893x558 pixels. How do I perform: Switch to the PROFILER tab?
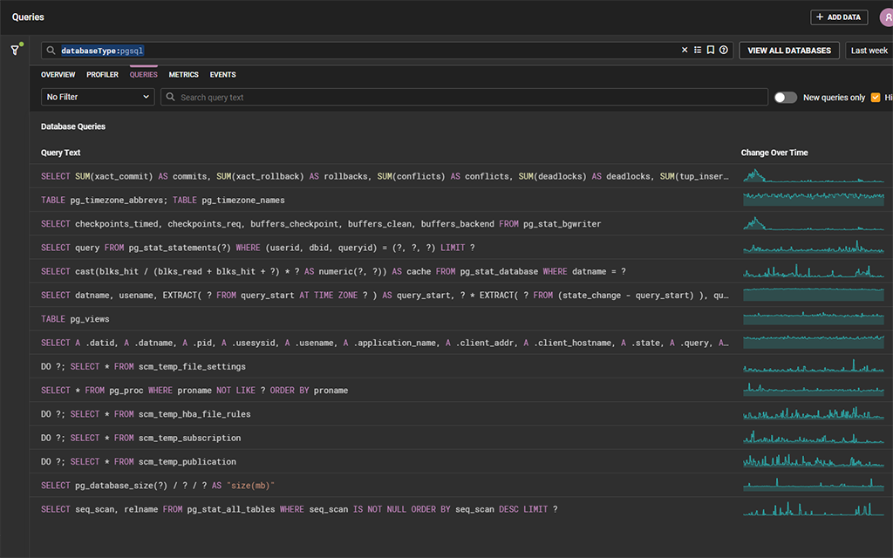[x=102, y=74]
